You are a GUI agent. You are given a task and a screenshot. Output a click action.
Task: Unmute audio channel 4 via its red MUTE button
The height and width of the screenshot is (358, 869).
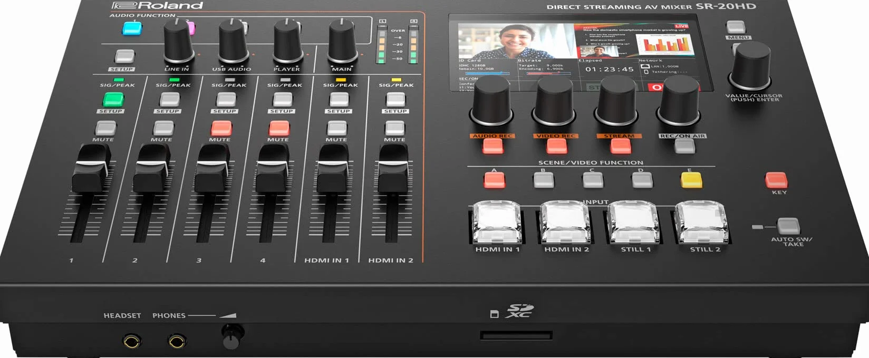coord(279,128)
